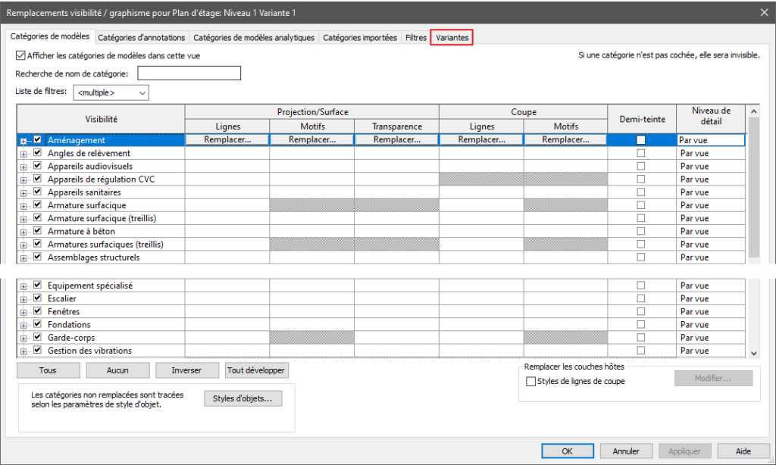Expand the Assemblages structurels node

[23, 258]
